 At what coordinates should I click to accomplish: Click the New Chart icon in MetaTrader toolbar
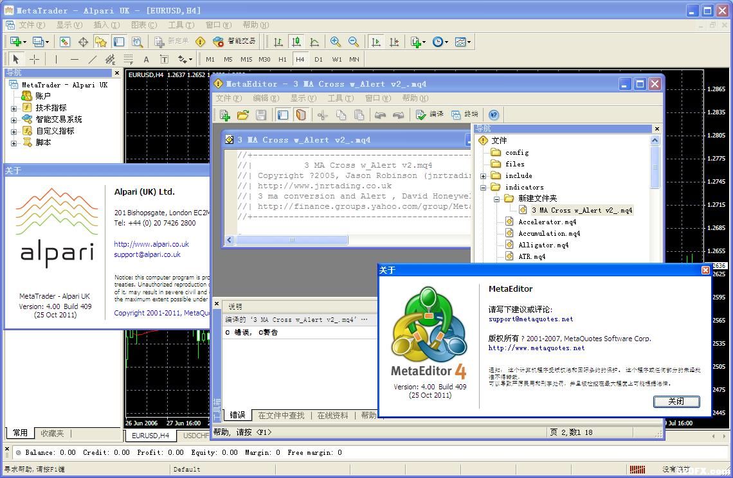[17, 42]
